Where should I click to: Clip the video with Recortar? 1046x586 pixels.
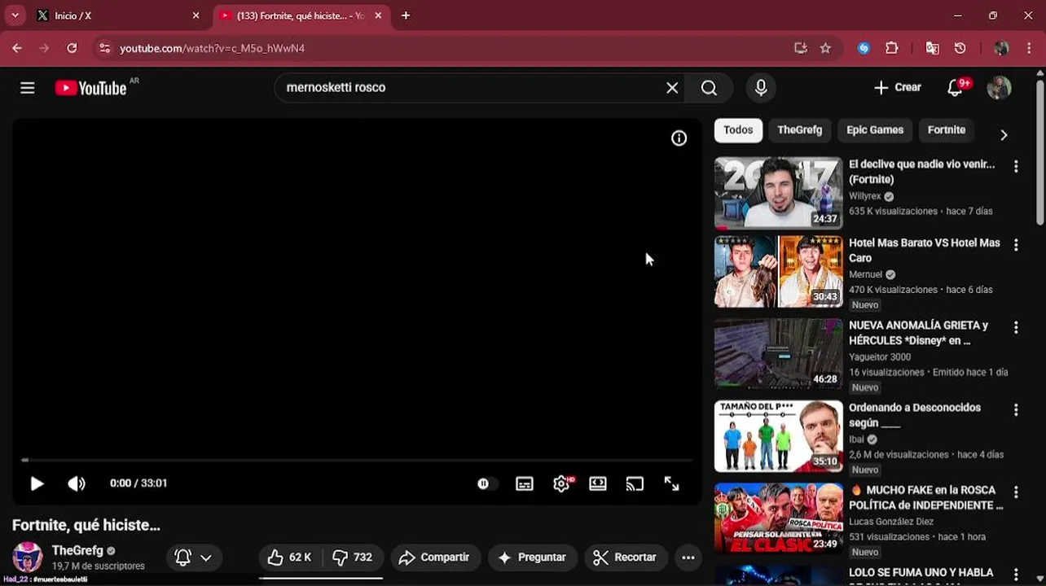tap(626, 558)
